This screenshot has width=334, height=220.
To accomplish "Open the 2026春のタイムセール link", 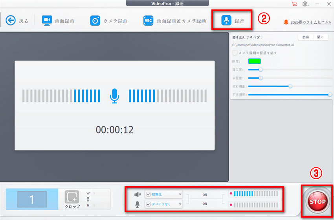I will point(310,22).
